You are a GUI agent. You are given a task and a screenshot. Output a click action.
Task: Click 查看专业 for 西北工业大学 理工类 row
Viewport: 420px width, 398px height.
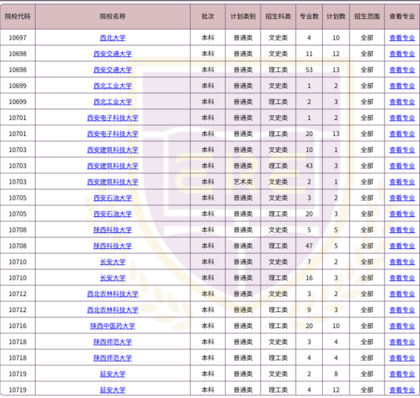(402, 102)
